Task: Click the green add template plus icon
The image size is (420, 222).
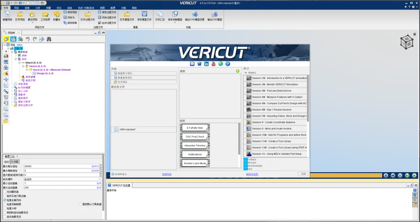Action: pyautogui.click(x=238, y=71)
